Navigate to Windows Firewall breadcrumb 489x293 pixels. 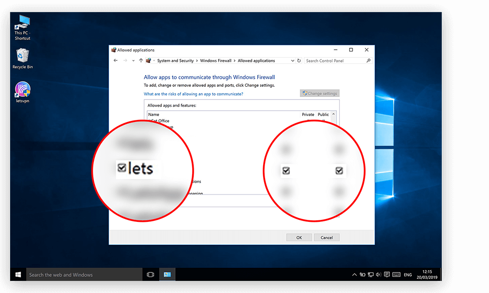tap(216, 61)
